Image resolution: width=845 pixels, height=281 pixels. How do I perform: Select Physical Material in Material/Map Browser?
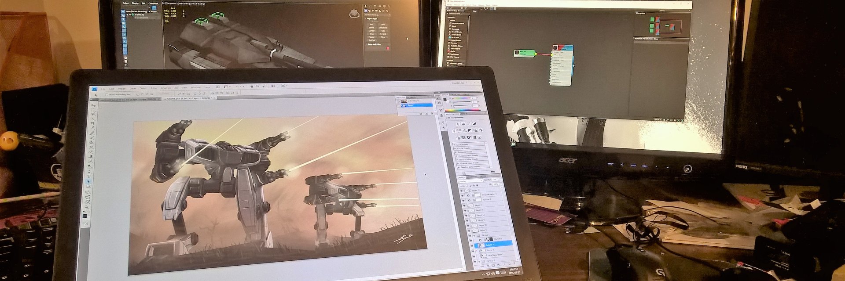coord(456,23)
